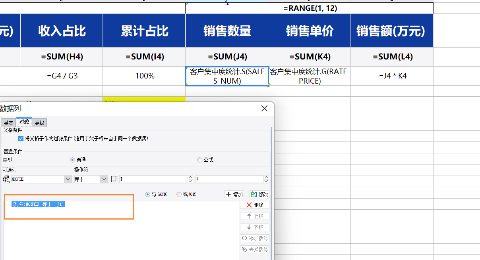The height and width of the screenshot is (260, 480).
Task: Select the 公式 type radio button
Action: tap(199, 160)
